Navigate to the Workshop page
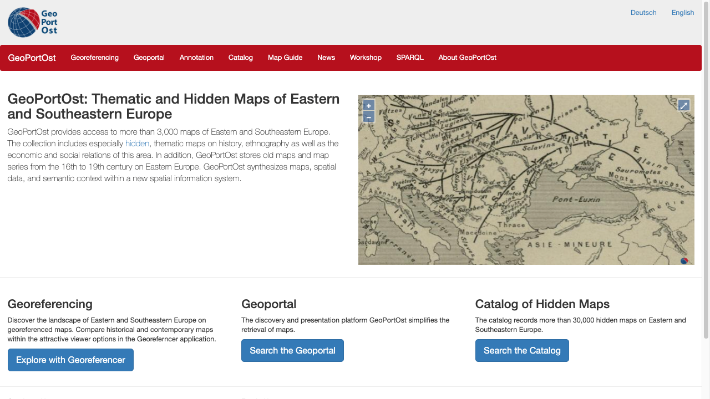This screenshot has height=399, width=710. 366,58
